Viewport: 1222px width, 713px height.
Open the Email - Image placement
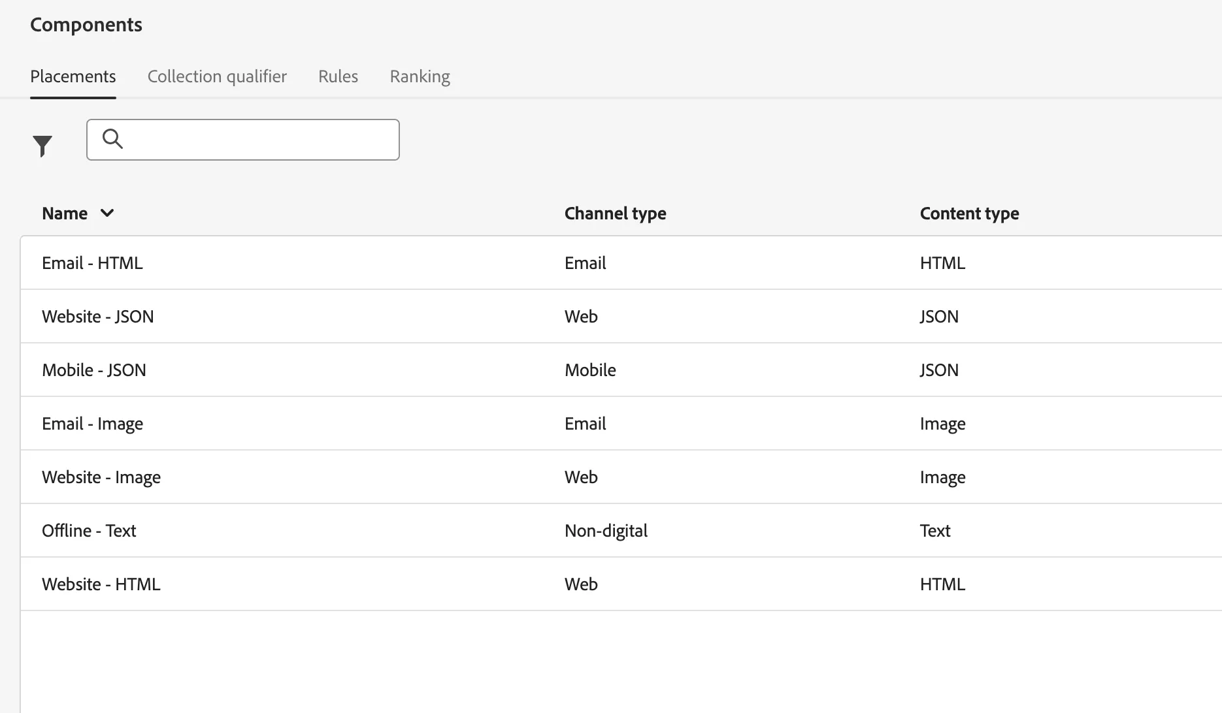click(92, 423)
